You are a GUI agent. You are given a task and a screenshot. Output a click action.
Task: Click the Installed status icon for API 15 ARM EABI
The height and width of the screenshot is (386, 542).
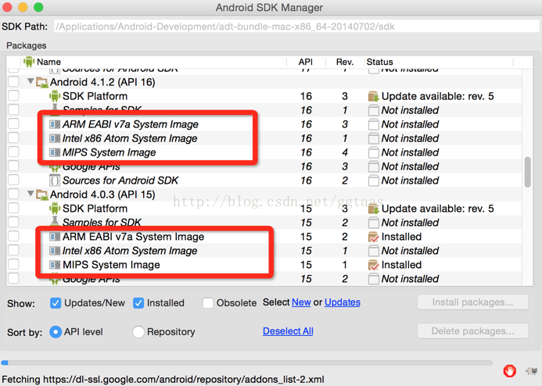point(373,237)
